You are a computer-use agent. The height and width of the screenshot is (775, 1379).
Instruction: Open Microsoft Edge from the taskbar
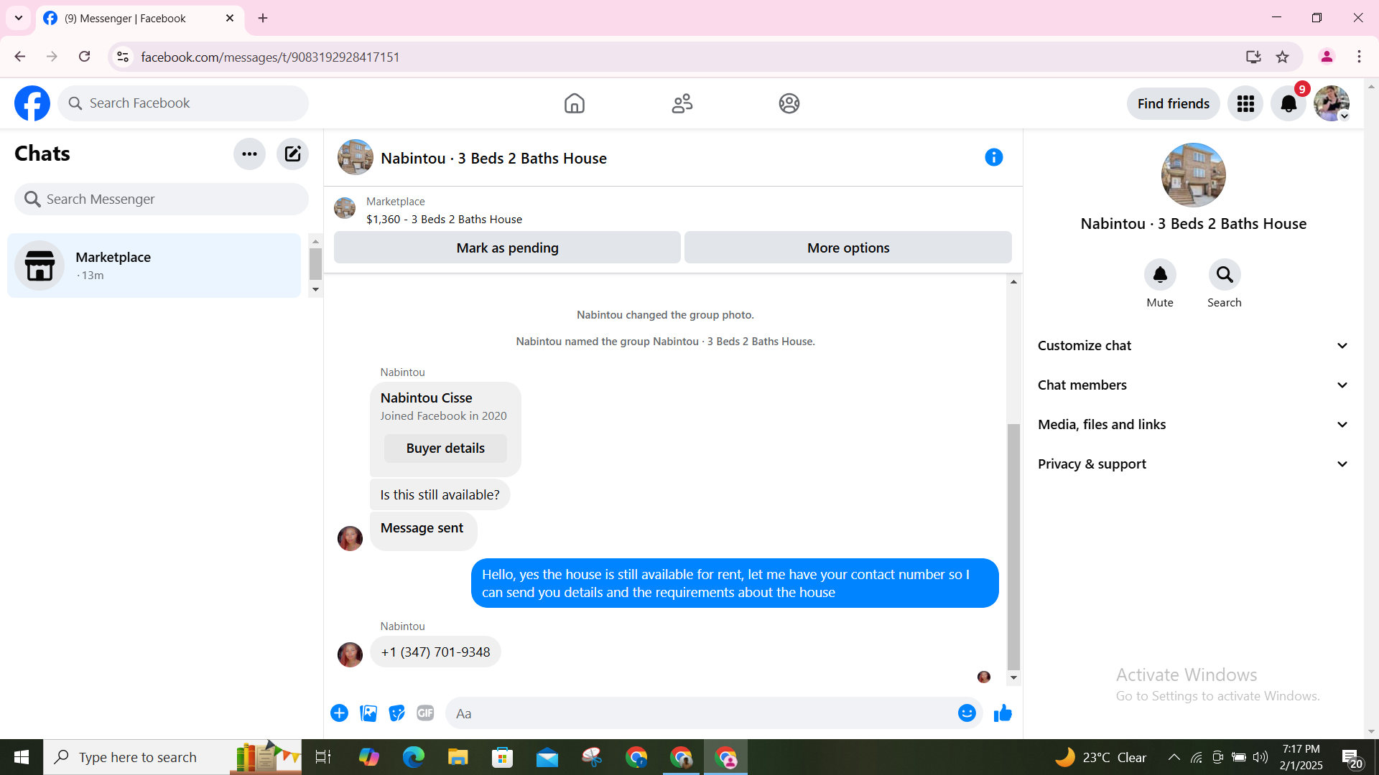click(x=413, y=757)
